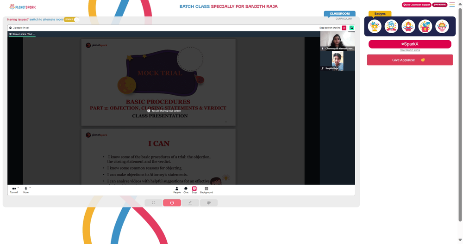Image resolution: width=463 pixels, height=244 pixels.
Task: Click the PlanetSpark logo
Action: (x=22, y=7)
